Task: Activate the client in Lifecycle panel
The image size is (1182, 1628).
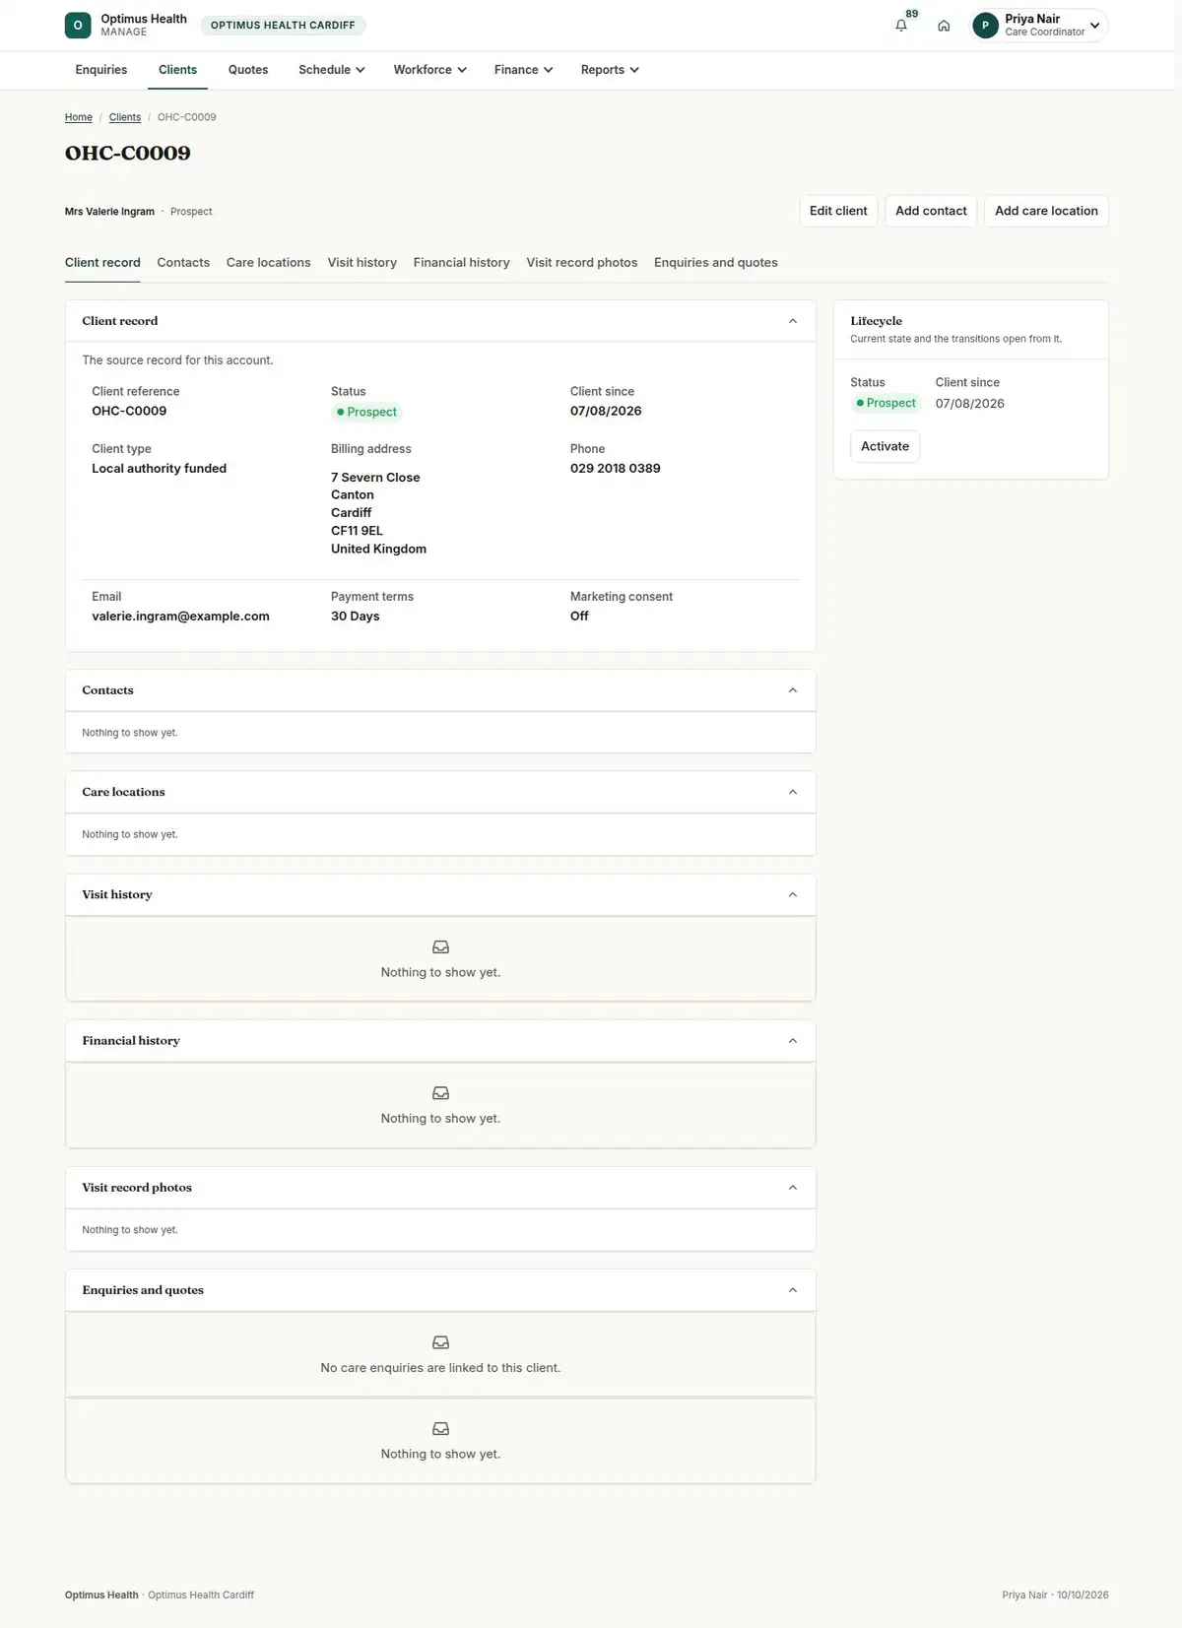Action: click(885, 446)
